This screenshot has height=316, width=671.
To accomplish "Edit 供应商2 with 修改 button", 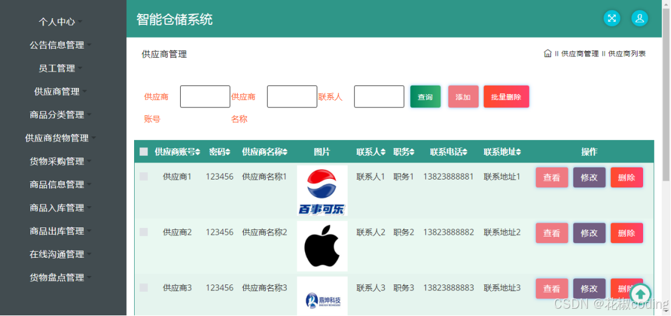I will (589, 233).
